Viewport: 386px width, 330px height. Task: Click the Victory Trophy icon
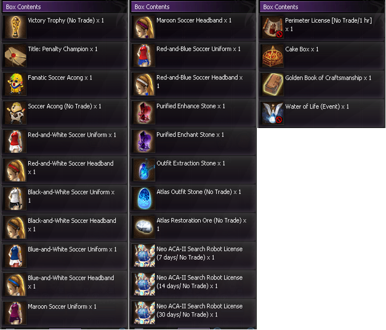(15, 27)
